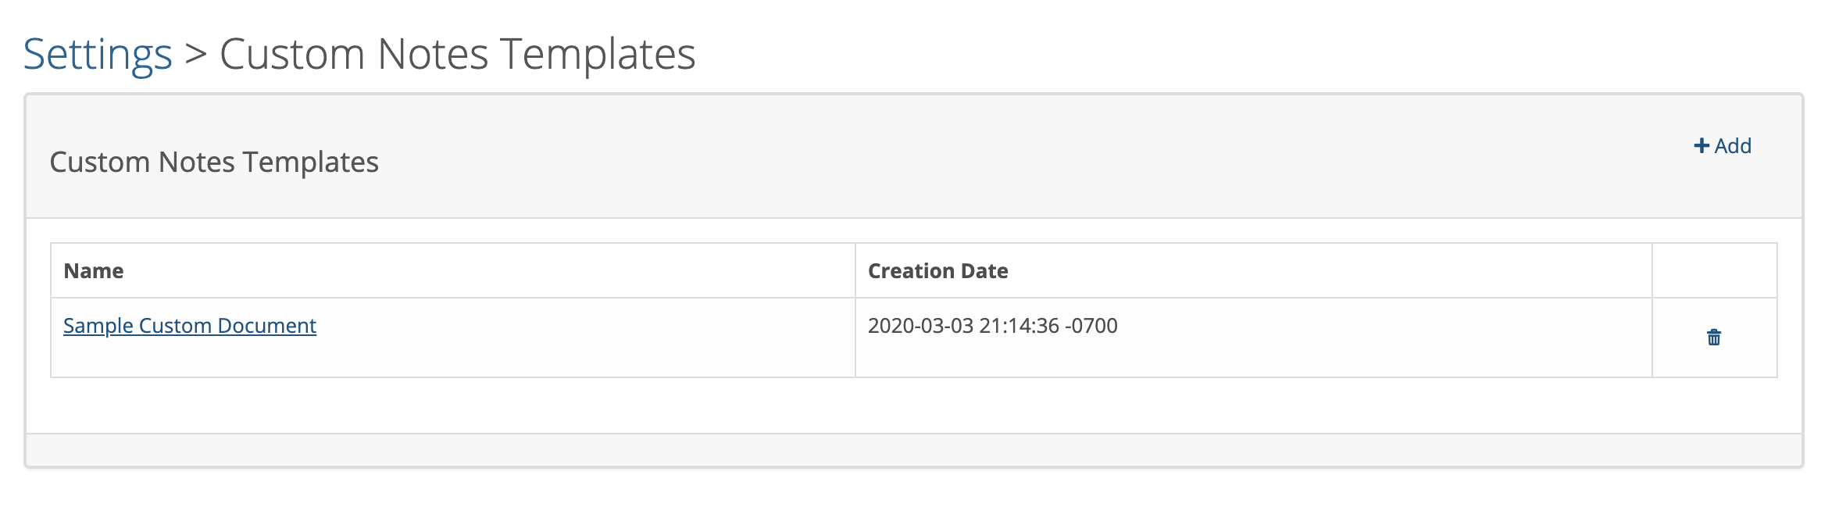Activate the plus sign beside the Add label

point(1701,145)
